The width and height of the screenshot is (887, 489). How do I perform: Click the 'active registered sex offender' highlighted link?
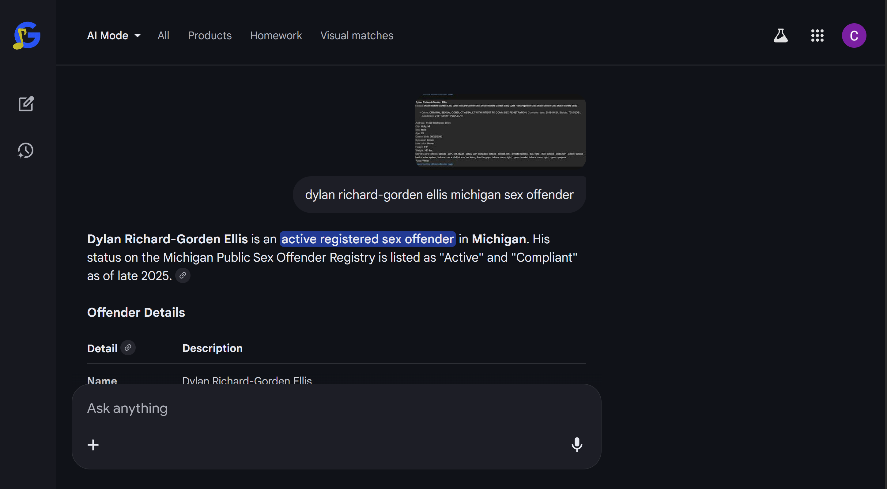(x=368, y=239)
